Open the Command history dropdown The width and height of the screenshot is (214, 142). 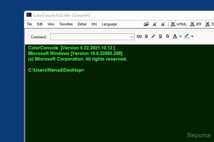click(x=132, y=37)
